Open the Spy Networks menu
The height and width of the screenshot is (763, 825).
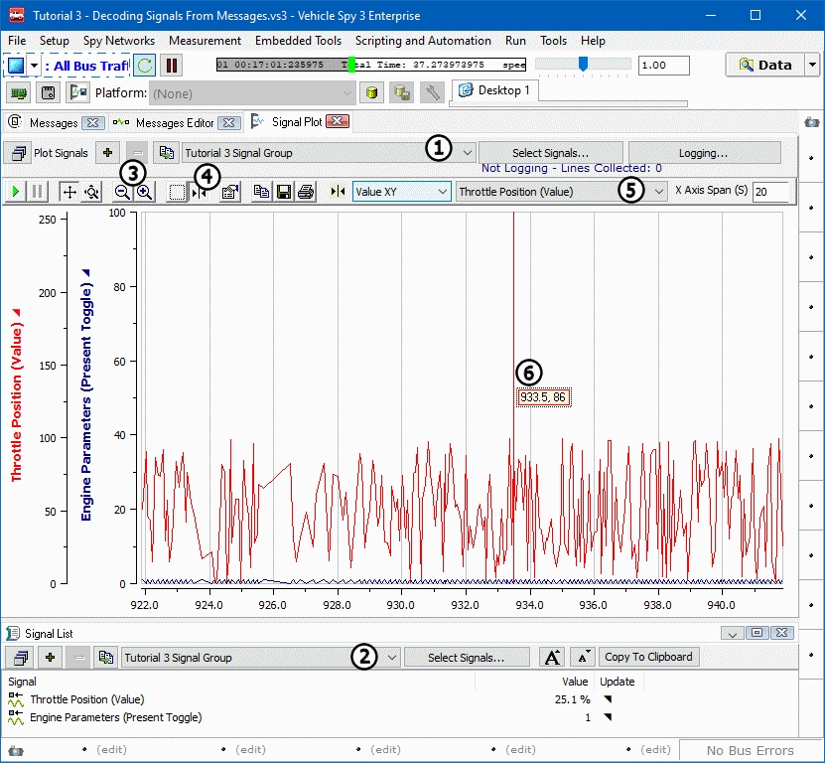pos(119,41)
